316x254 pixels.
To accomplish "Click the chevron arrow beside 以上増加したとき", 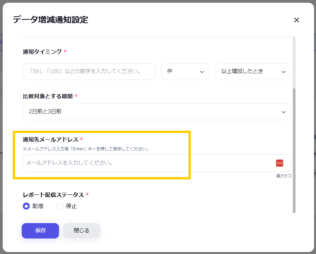I will tap(284, 72).
